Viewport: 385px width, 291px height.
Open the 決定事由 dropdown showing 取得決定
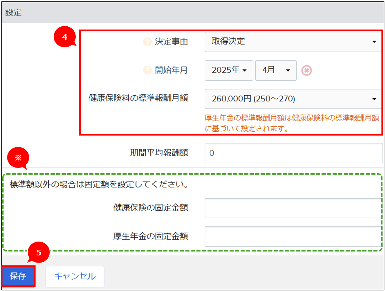[293, 42]
